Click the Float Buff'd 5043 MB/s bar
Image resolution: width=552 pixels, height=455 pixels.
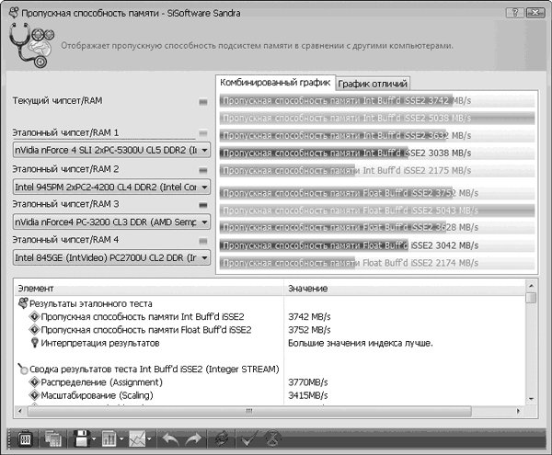coord(377,210)
